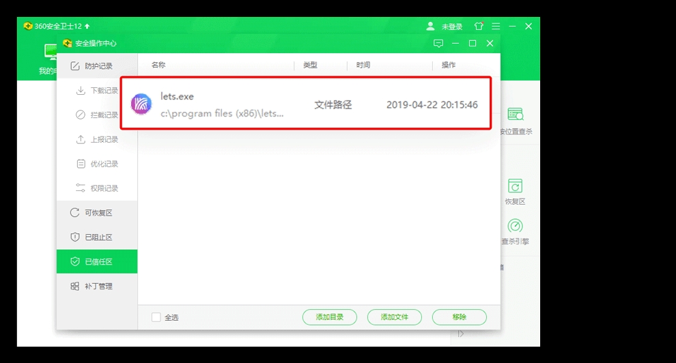
Task: Click the 2019-04-22 20:15:46 timestamp
Action: pyautogui.click(x=432, y=104)
